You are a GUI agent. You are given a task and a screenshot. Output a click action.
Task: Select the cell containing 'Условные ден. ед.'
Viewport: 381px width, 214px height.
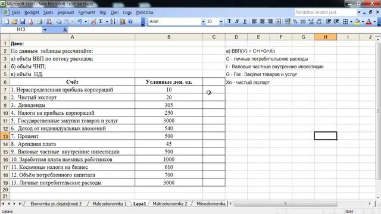click(x=169, y=82)
